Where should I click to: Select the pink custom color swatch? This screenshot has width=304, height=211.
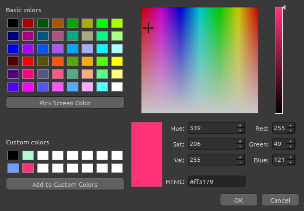tap(28, 168)
